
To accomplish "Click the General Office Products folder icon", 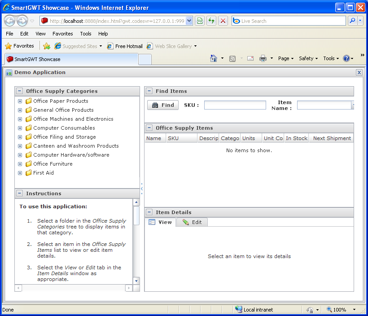I will point(28,110).
